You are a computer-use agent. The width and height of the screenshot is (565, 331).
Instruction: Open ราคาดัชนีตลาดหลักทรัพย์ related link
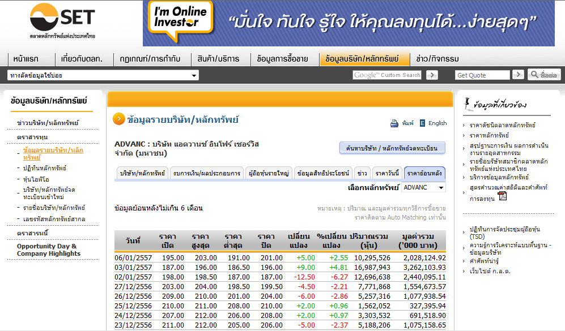click(502, 125)
